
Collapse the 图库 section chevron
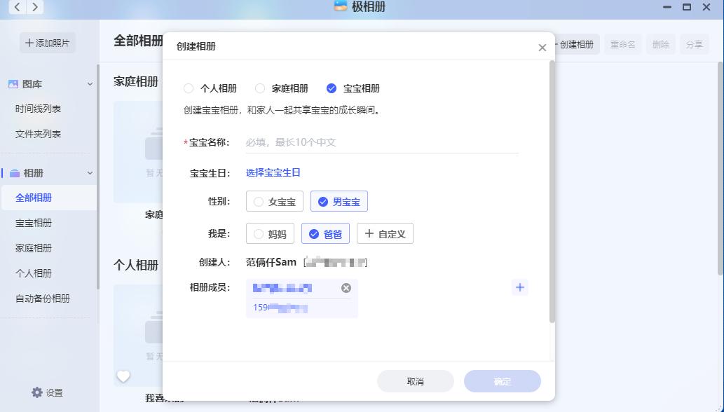pos(90,83)
